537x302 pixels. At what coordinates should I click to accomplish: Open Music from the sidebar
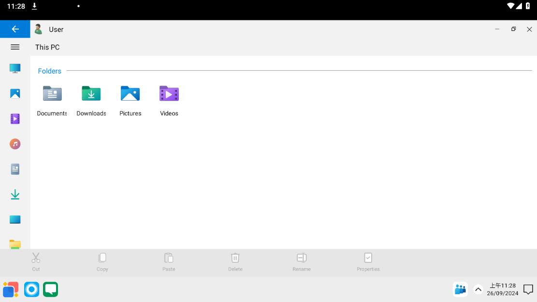click(x=15, y=144)
